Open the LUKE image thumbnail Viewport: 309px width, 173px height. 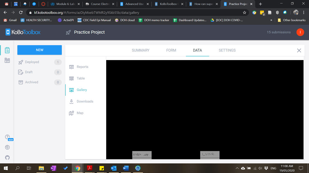(210, 155)
